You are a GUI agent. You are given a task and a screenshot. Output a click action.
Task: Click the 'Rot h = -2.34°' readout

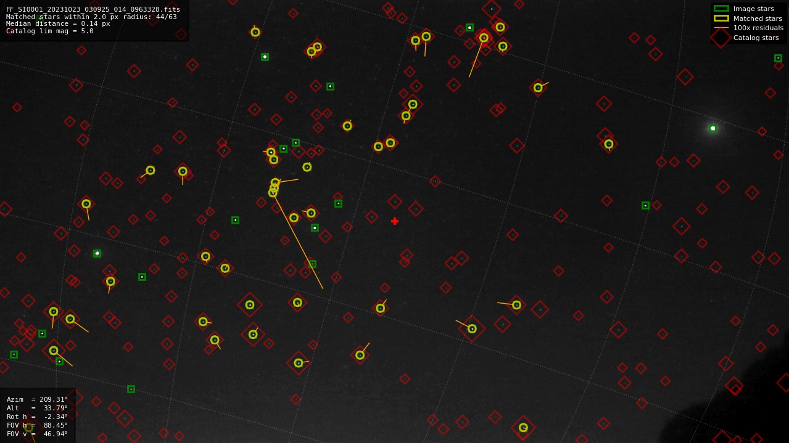pyautogui.click(x=37, y=417)
